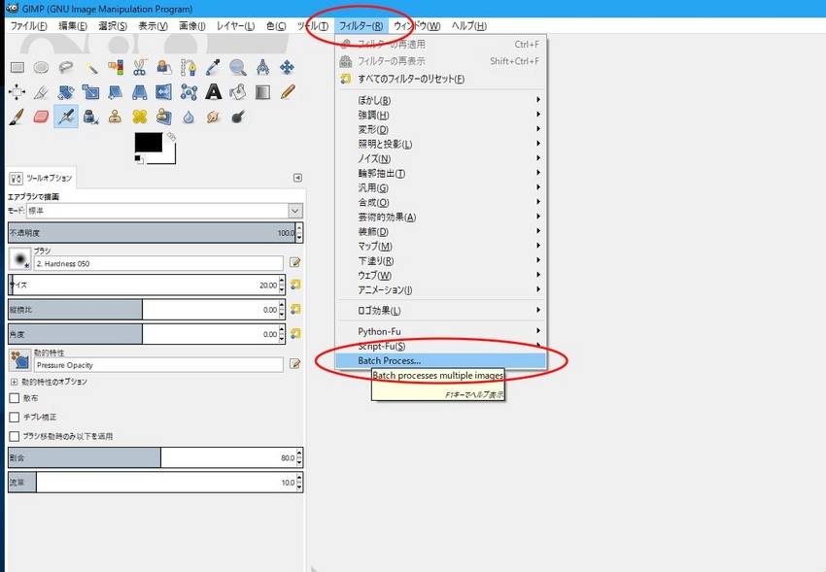Enable the 散布 checkbox
826x572 pixels.
15,398
